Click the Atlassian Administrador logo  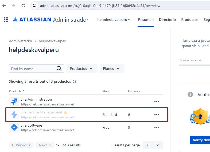coord(50,20)
